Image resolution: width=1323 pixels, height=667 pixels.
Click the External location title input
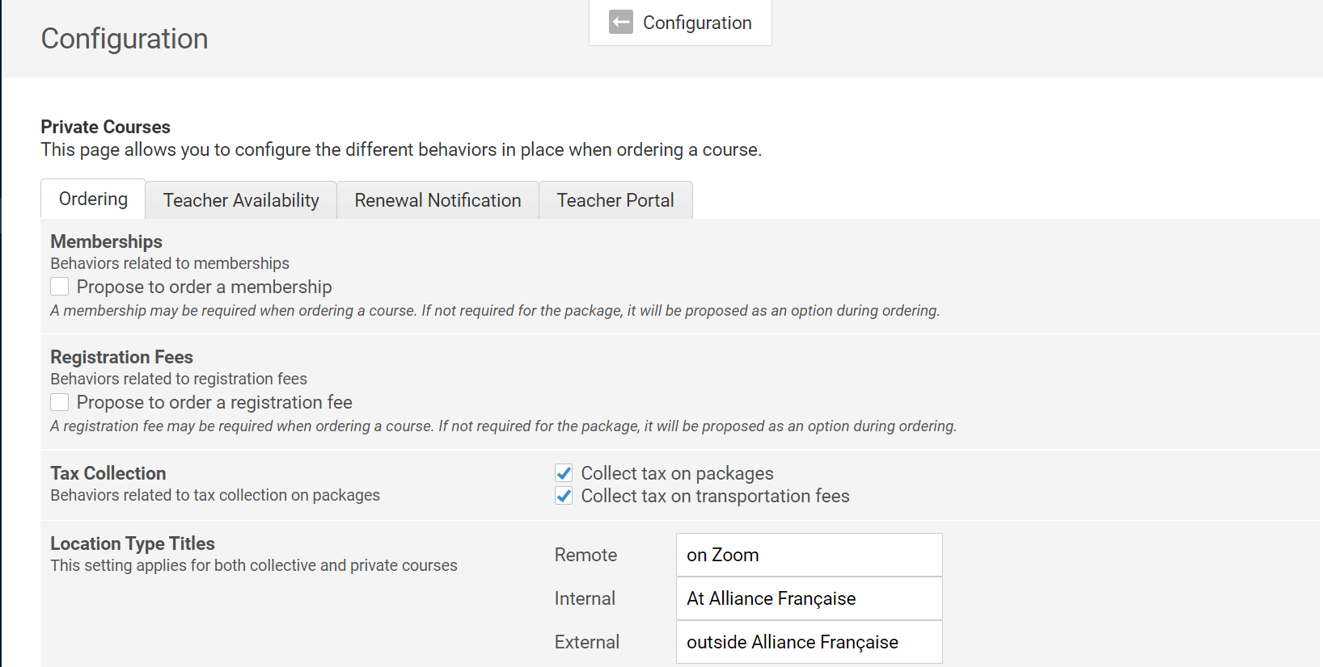(809, 643)
